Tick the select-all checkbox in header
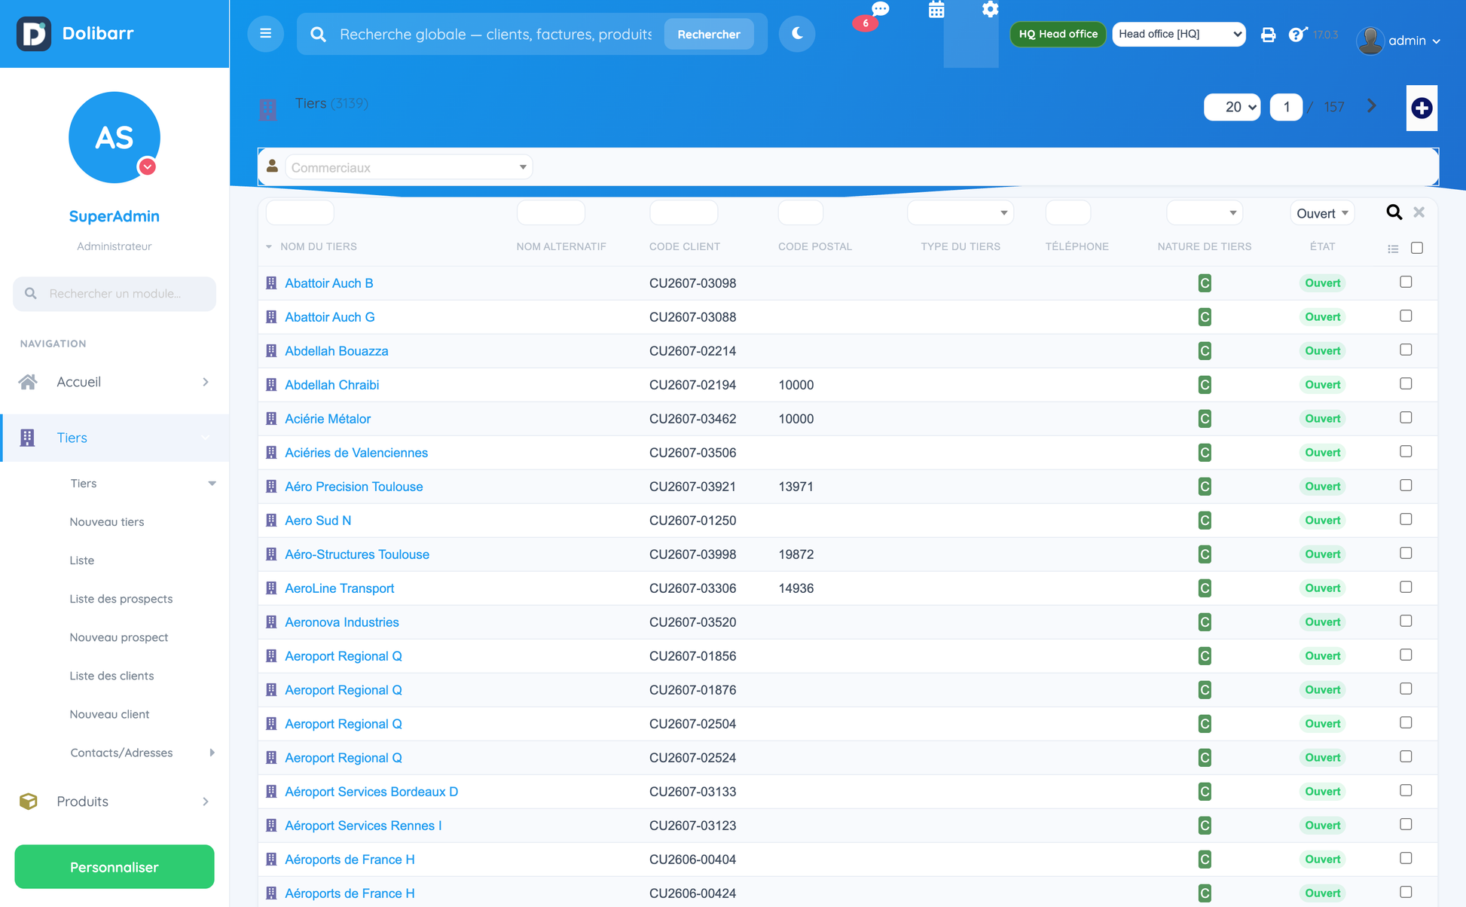 pyautogui.click(x=1416, y=248)
